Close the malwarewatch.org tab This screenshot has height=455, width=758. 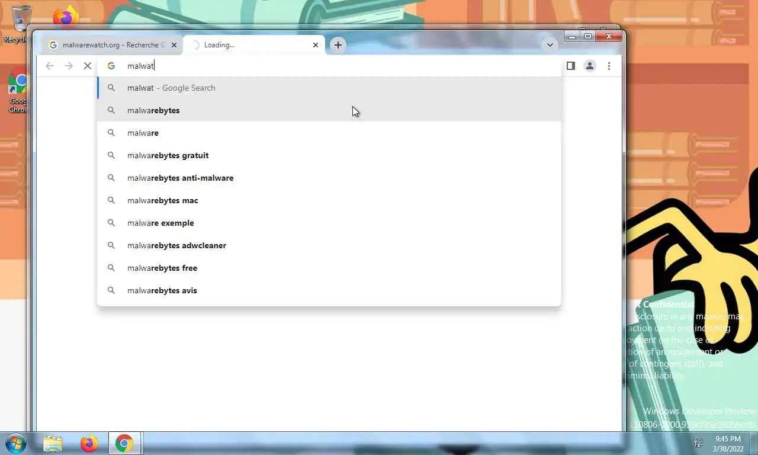(x=174, y=45)
